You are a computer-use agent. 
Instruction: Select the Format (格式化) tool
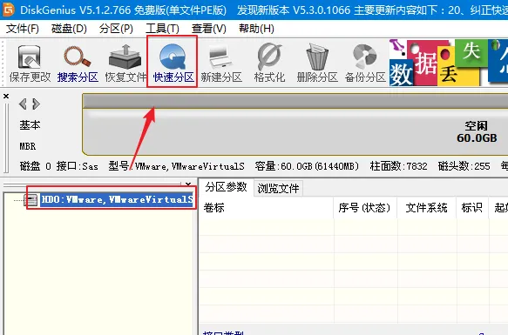269,64
